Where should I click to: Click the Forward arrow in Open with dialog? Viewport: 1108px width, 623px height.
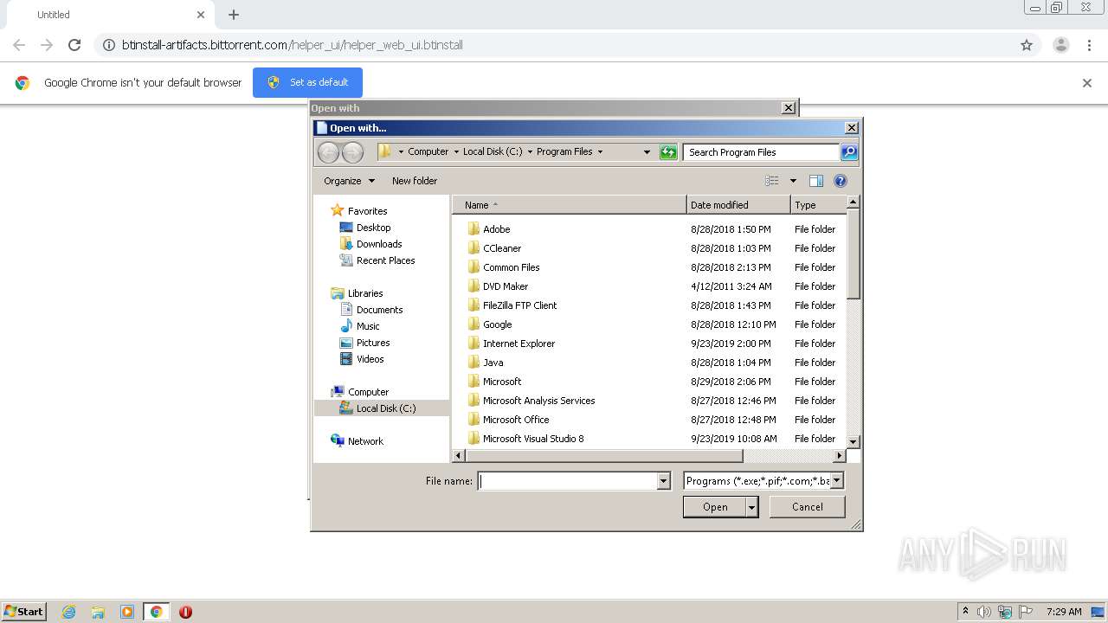pos(352,152)
